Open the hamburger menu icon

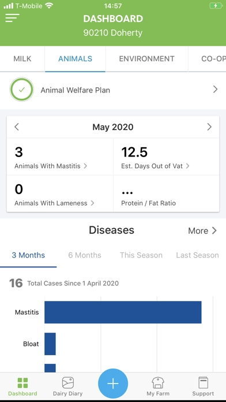pos(12,18)
